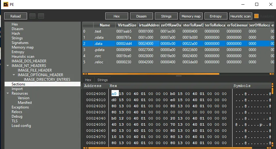
Task: Switch to the Hex tab in lower pane
Action: (x=88, y=80)
